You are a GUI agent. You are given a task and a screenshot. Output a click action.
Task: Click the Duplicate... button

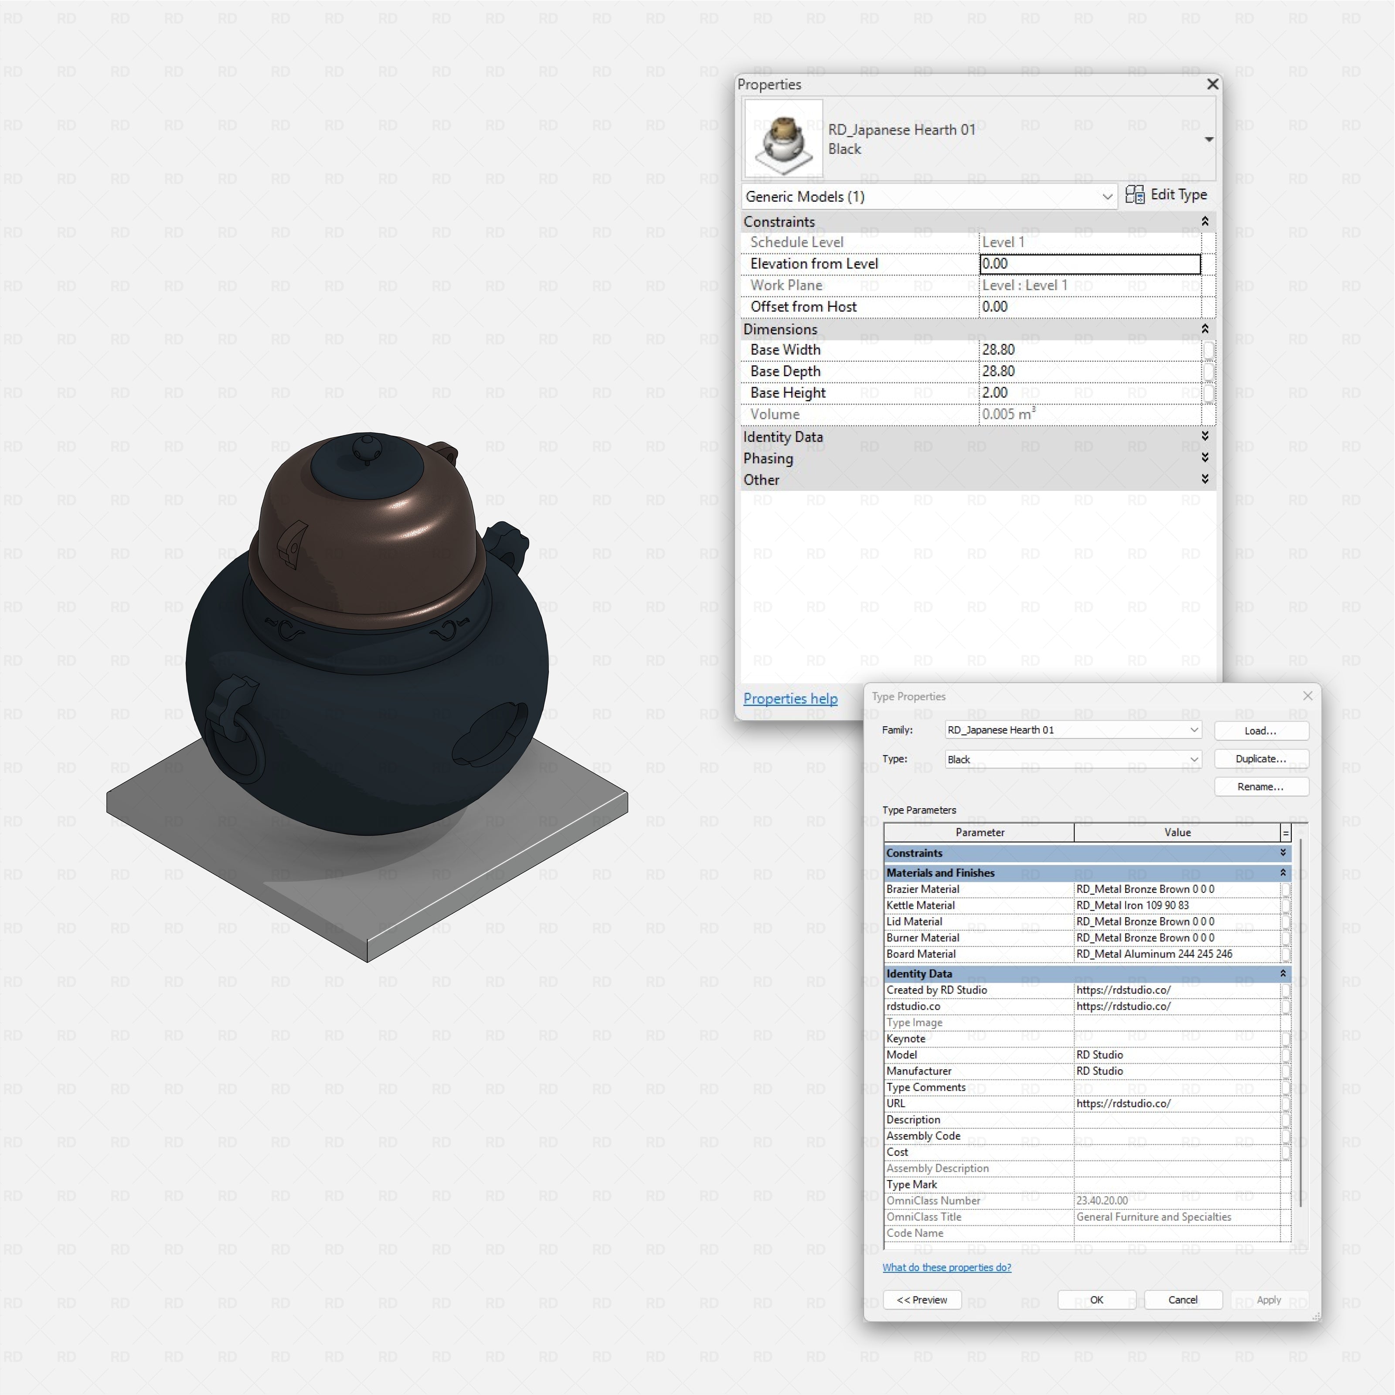tap(1261, 759)
